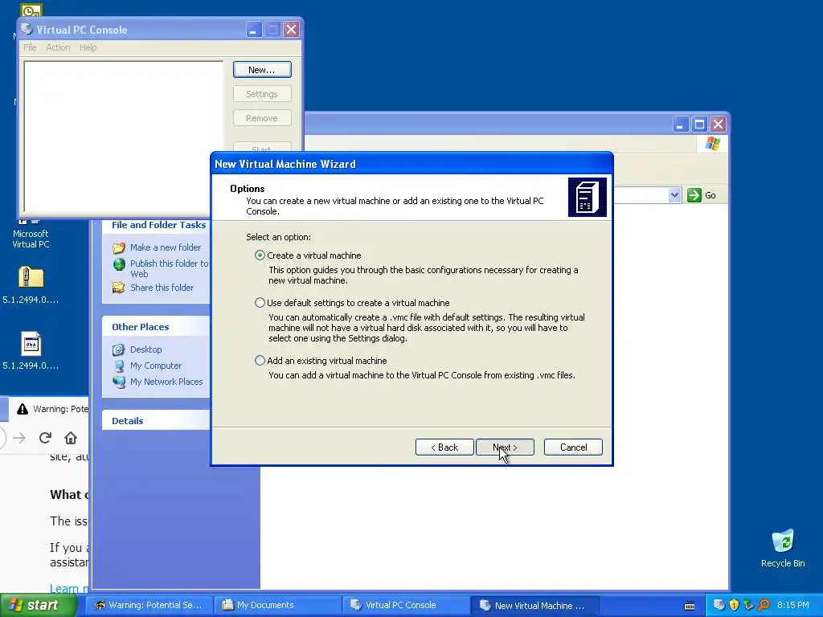823x617 pixels.
Task: Click the Share this folder icon
Action: pyautogui.click(x=119, y=288)
